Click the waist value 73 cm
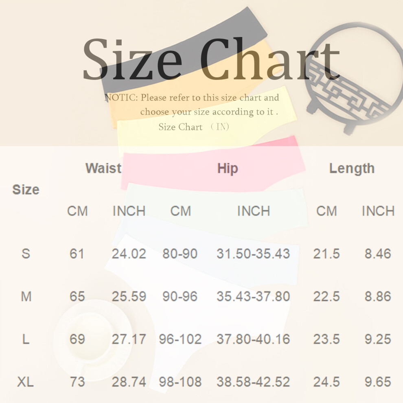 pos(77,382)
